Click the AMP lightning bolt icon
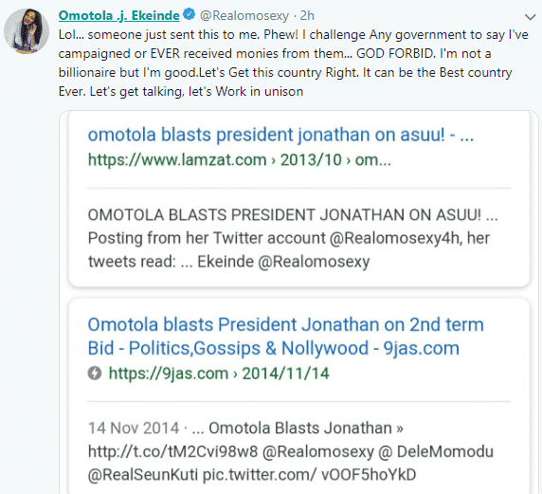Image resolution: width=542 pixels, height=494 pixels. point(95,374)
